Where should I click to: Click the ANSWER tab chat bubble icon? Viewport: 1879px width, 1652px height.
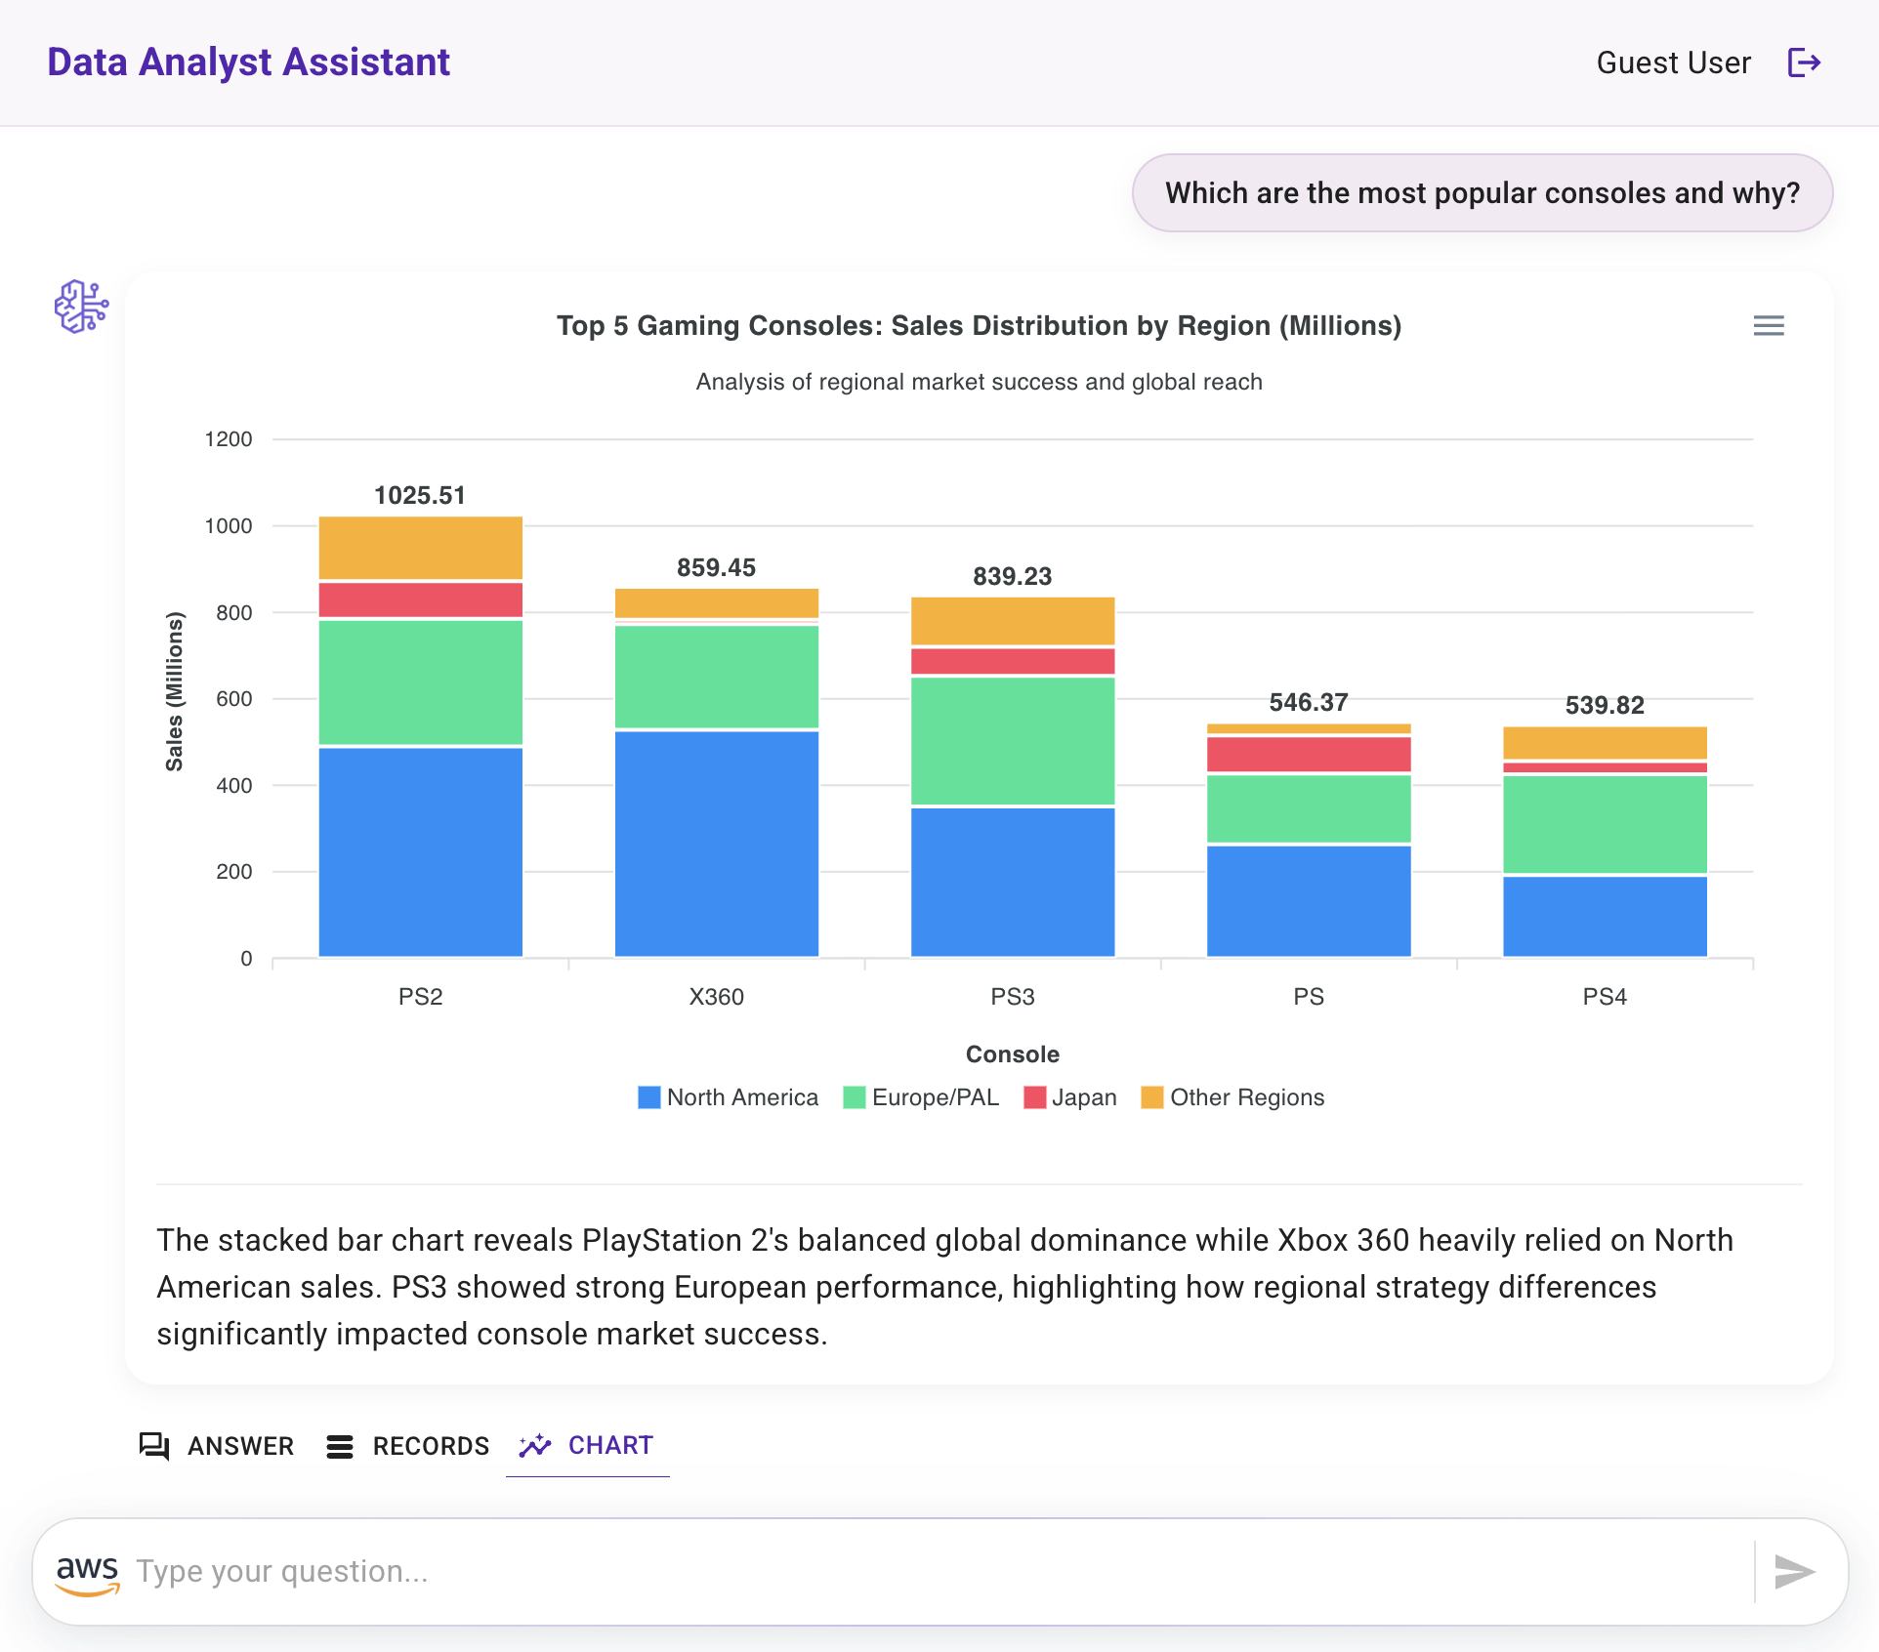tap(154, 1446)
